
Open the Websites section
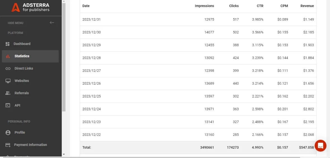(22, 81)
